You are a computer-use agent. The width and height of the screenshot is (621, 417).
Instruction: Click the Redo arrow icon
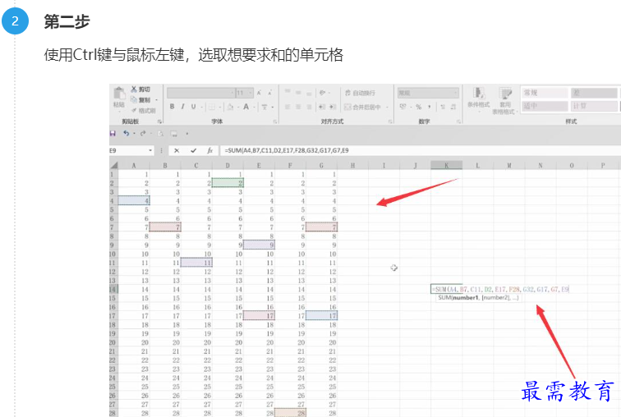click(x=143, y=133)
